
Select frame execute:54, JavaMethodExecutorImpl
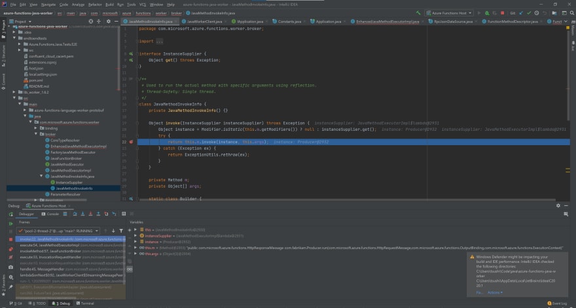(x=71, y=245)
